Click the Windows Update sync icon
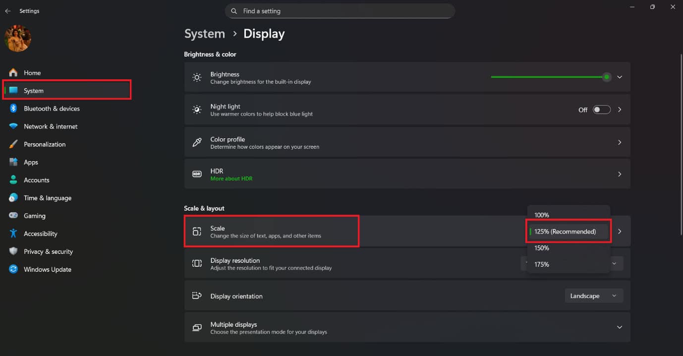 (x=13, y=269)
